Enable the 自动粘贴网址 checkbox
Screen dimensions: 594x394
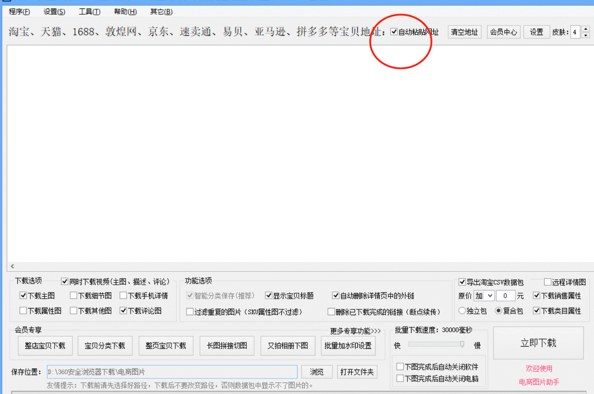[x=394, y=32]
